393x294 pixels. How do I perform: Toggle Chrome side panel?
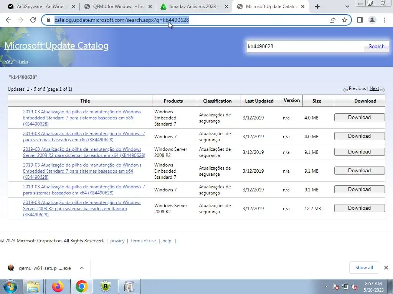click(360, 20)
